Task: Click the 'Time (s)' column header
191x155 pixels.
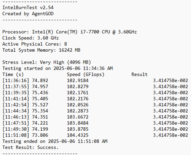Action: pos(13,74)
